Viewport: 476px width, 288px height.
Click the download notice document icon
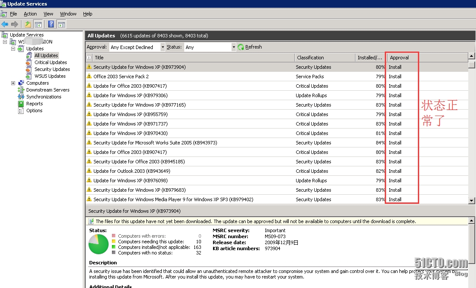(91, 221)
